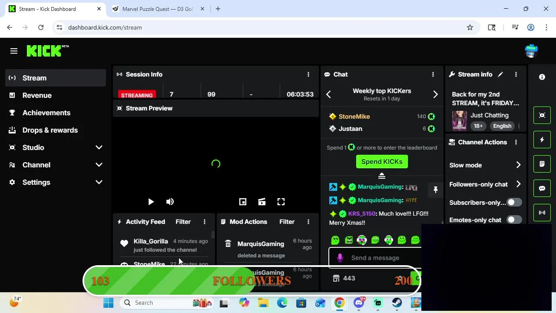This screenshot has height=313, width=556.
Task: Open Stream info three-dot menu
Action: (x=516, y=74)
